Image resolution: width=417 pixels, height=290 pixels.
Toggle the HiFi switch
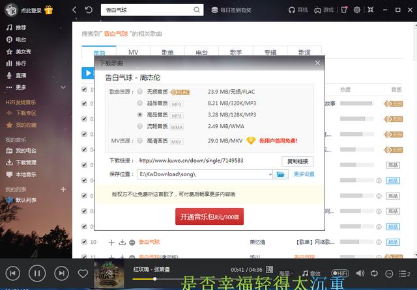(x=340, y=273)
